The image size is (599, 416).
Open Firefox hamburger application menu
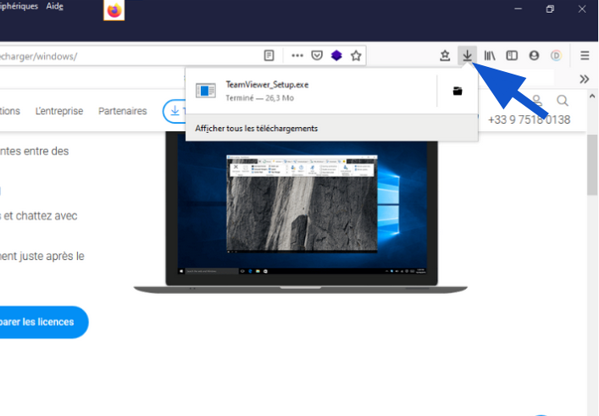(x=585, y=56)
